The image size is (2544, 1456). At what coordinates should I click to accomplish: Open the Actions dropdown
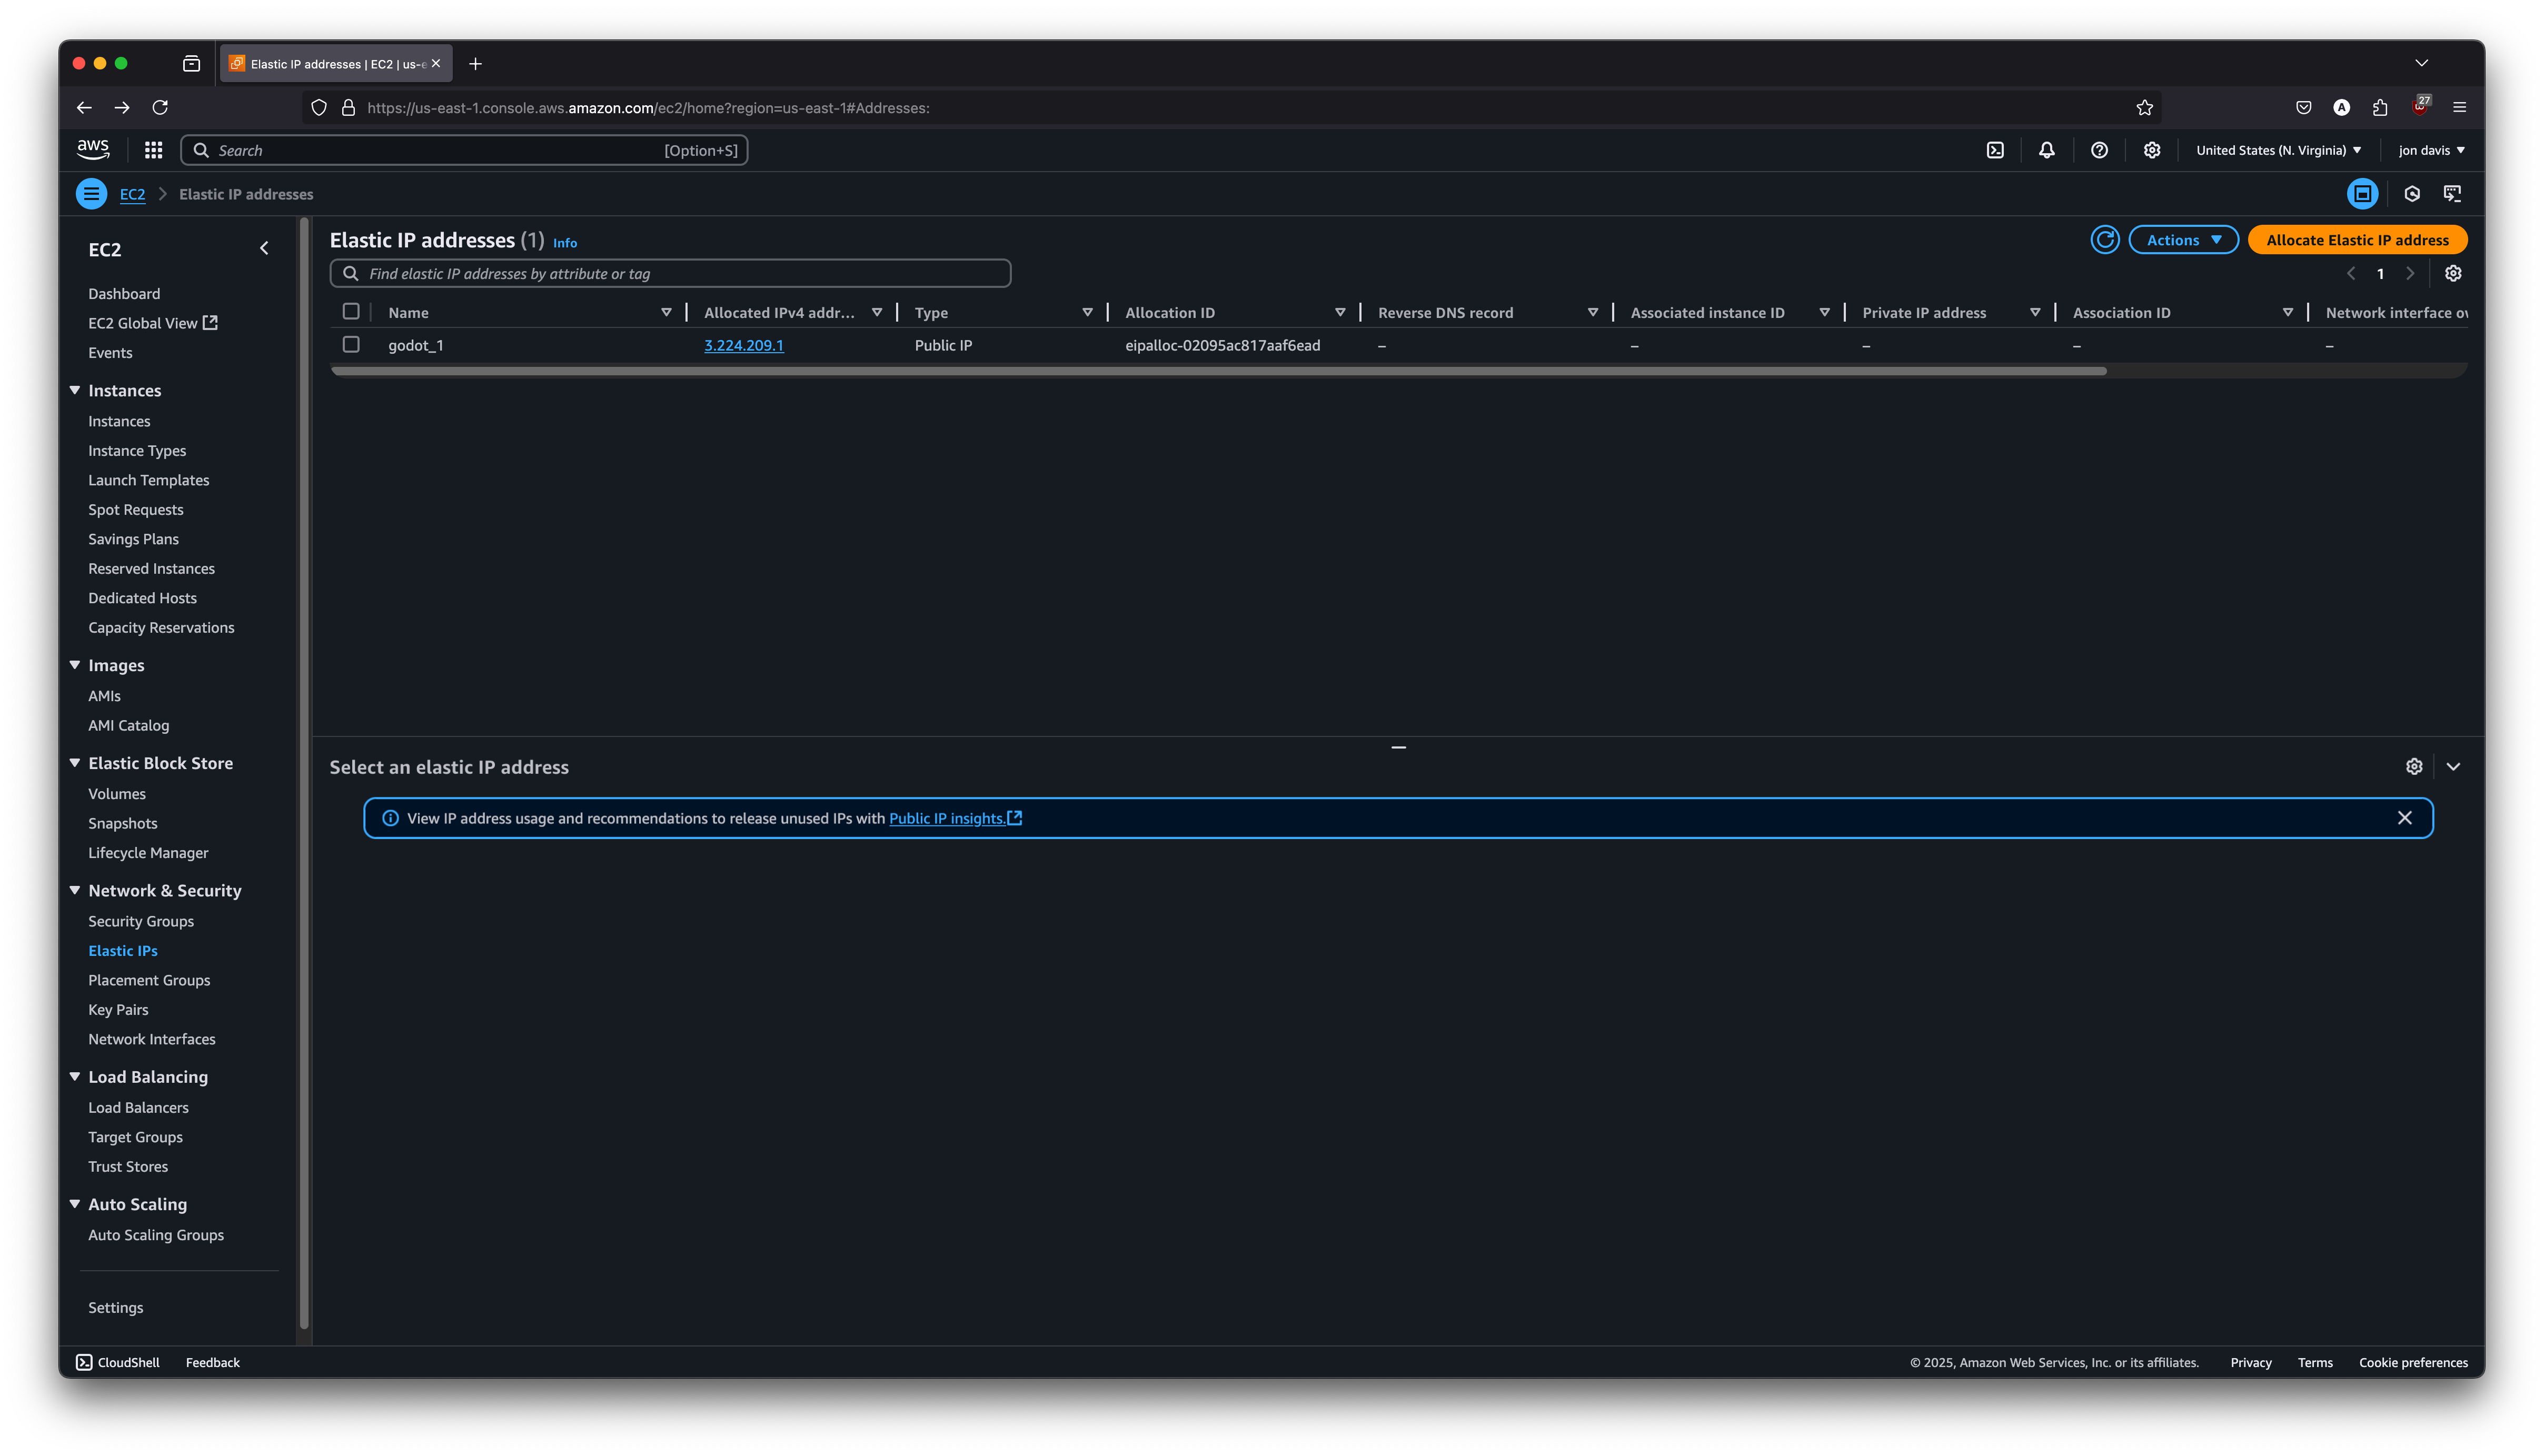(x=2182, y=240)
